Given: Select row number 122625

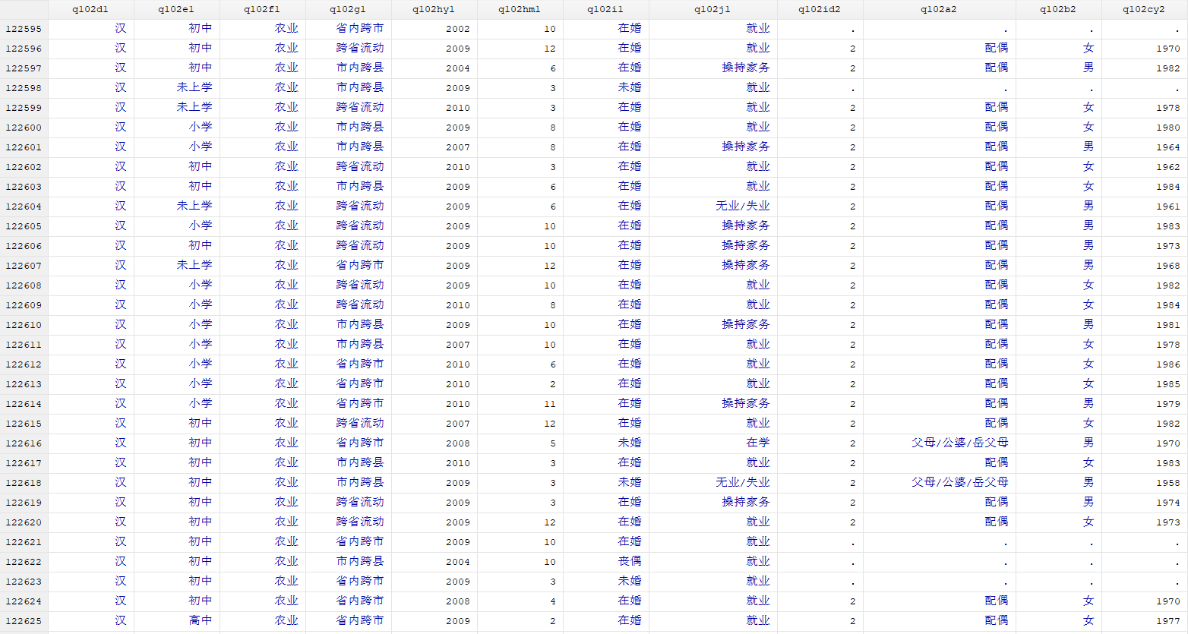Looking at the screenshot, I should [24, 621].
